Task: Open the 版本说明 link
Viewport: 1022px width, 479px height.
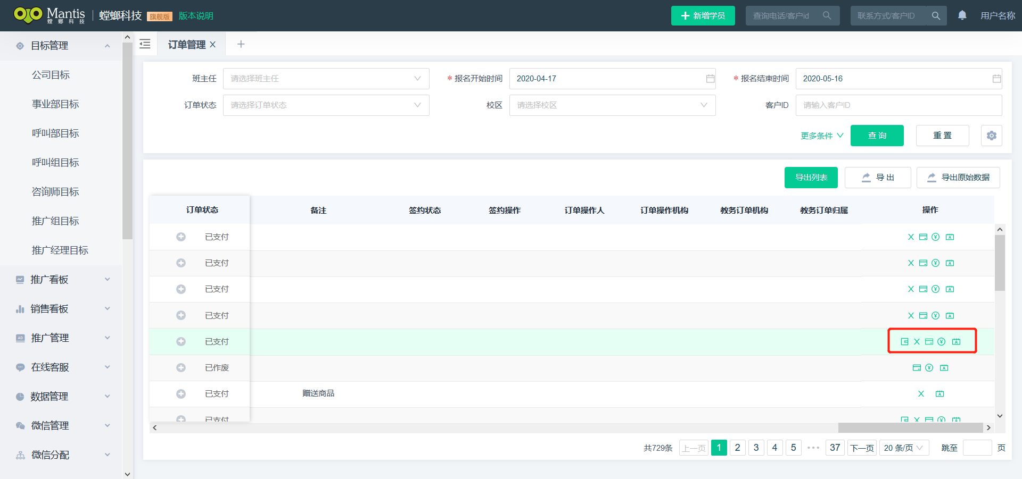Action: point(196,16)
